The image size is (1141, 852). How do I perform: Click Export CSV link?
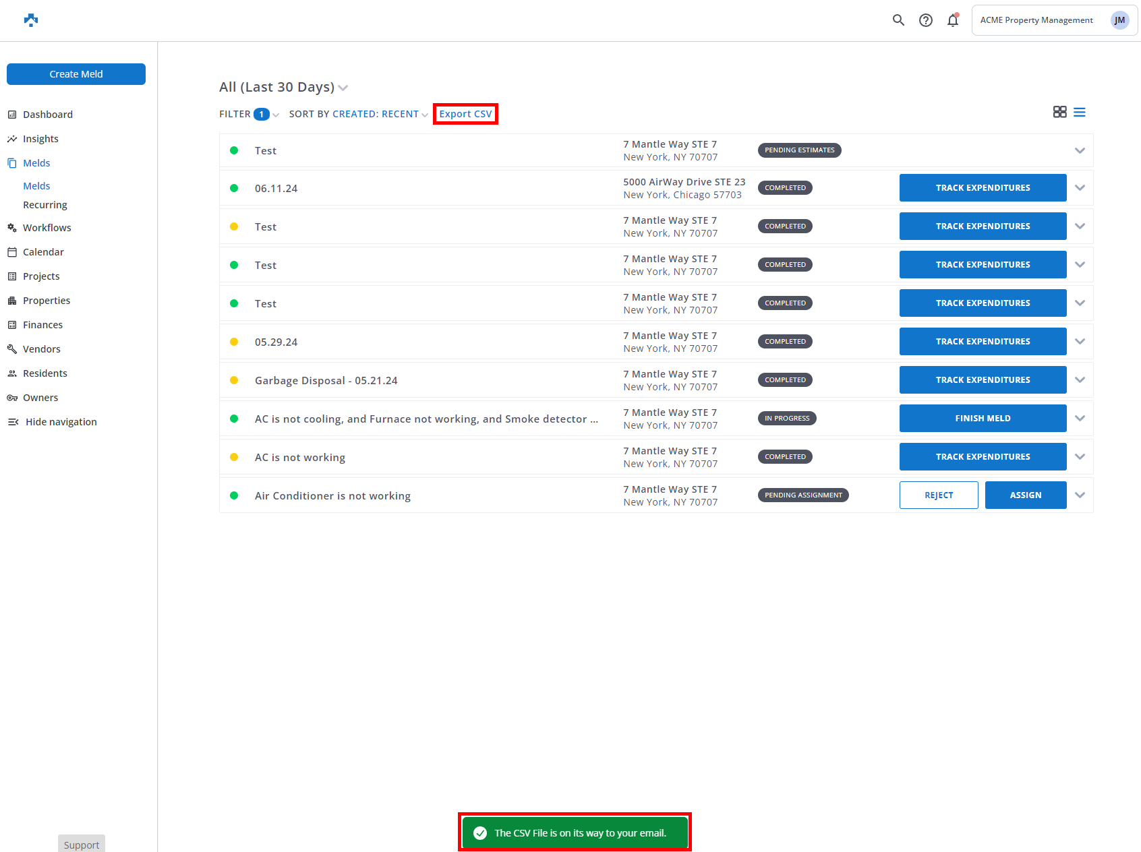click(x=465, y=114)
